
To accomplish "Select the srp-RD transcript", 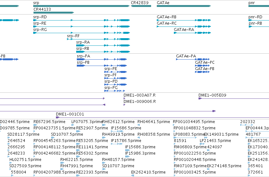I will (82, 20).
